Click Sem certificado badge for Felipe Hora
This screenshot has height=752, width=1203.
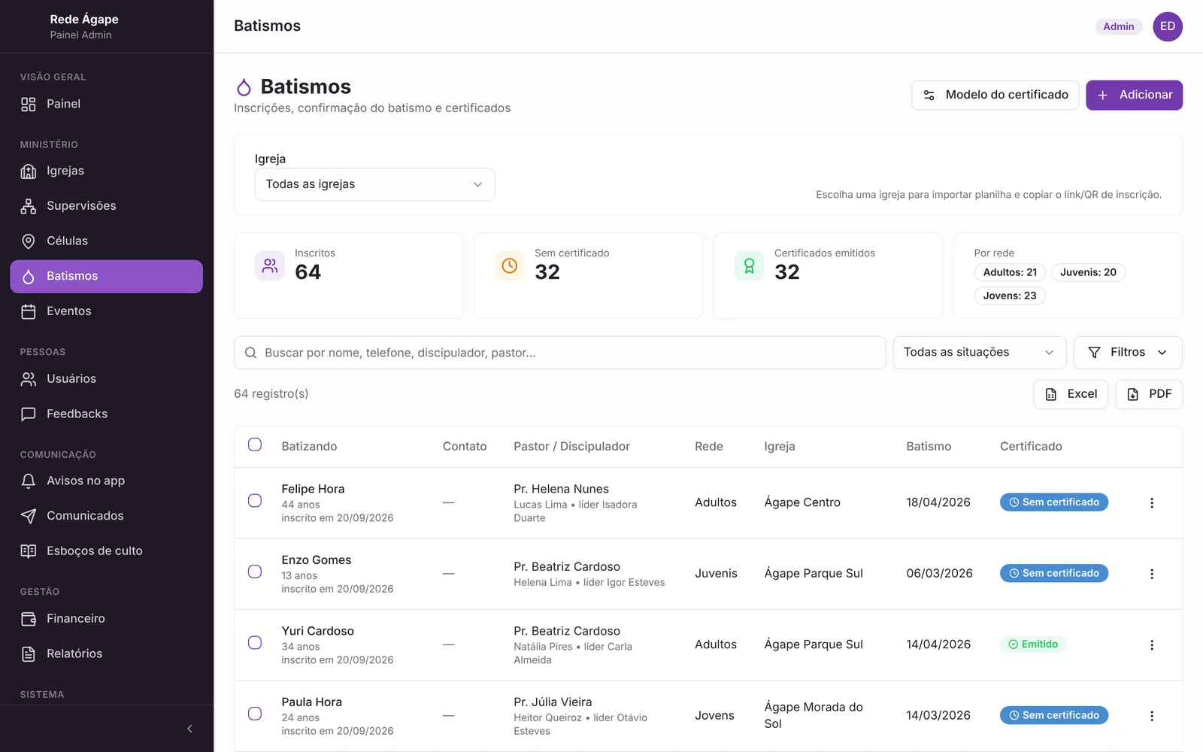(1053, 502)
